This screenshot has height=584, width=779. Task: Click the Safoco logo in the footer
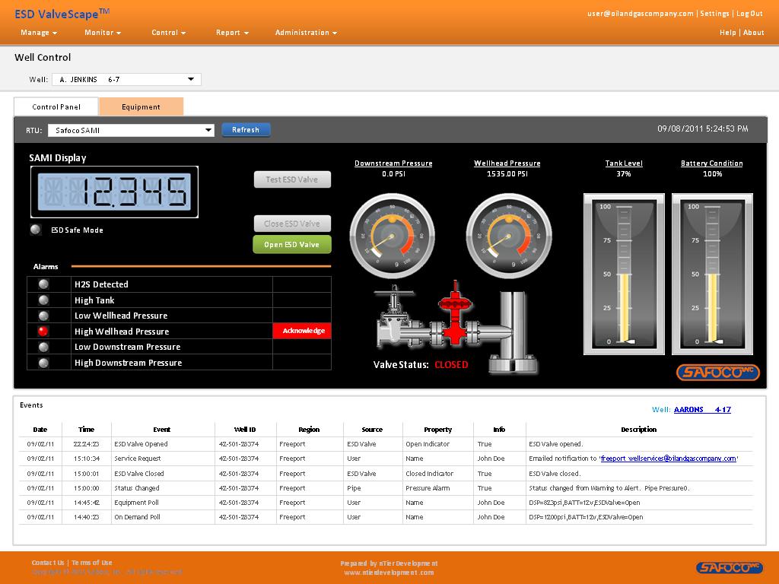coord(729,567)
